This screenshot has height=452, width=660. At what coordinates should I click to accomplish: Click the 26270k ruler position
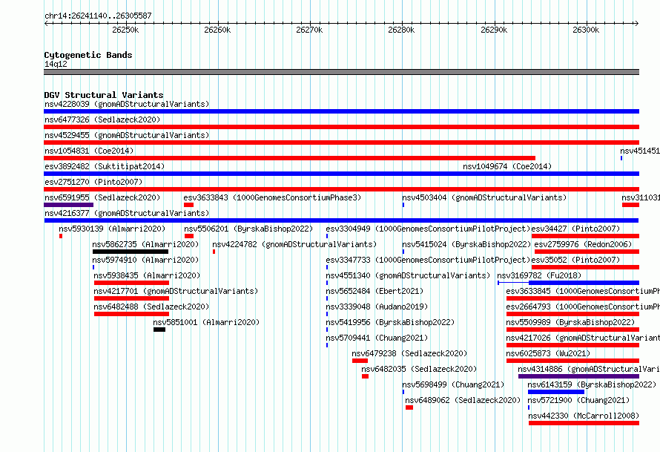click(309, 30)
